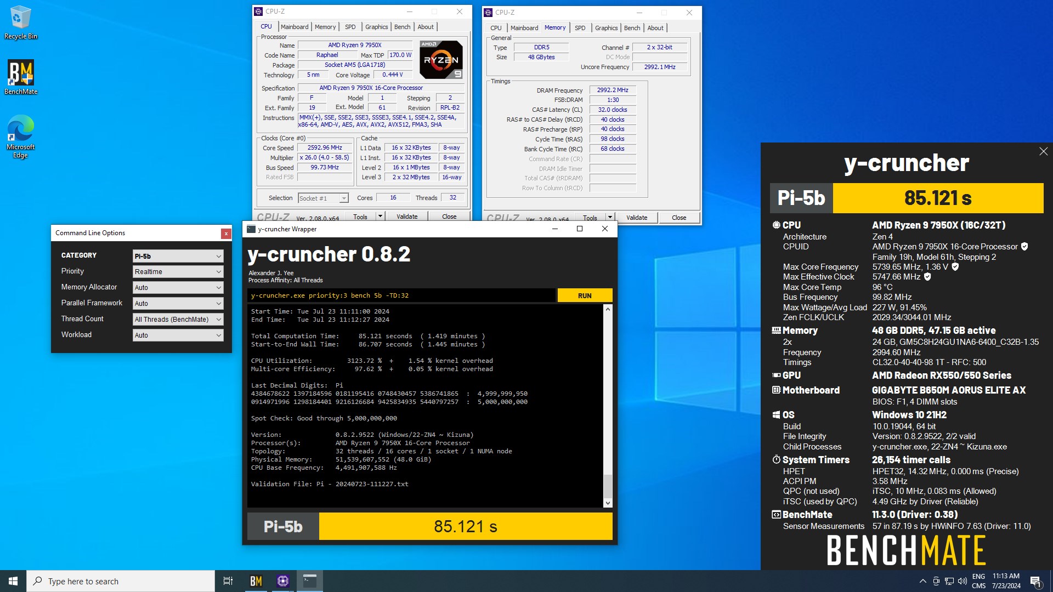Screen dimensions: 1053x592
Task: Click the System Timers clock icon
Action: (776, 460)
